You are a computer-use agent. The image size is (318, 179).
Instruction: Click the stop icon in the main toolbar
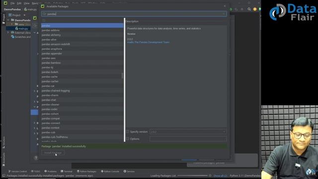pyautogui.click(x=242, y=9)
